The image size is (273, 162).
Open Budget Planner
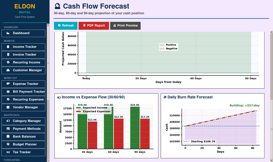[x=23, y=145]
